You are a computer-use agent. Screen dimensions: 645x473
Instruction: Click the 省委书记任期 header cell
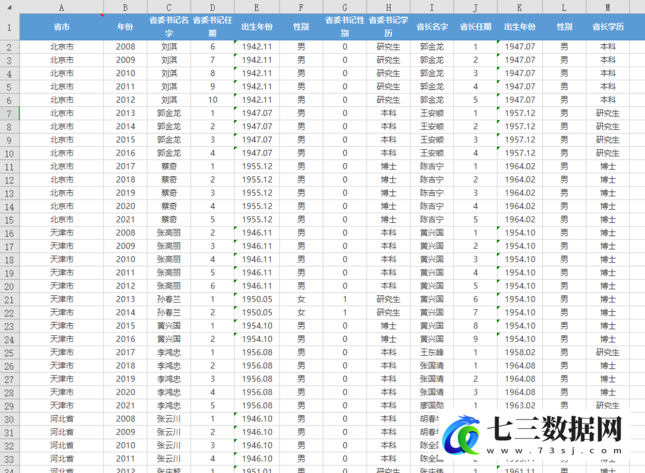[x=212, y=27]
